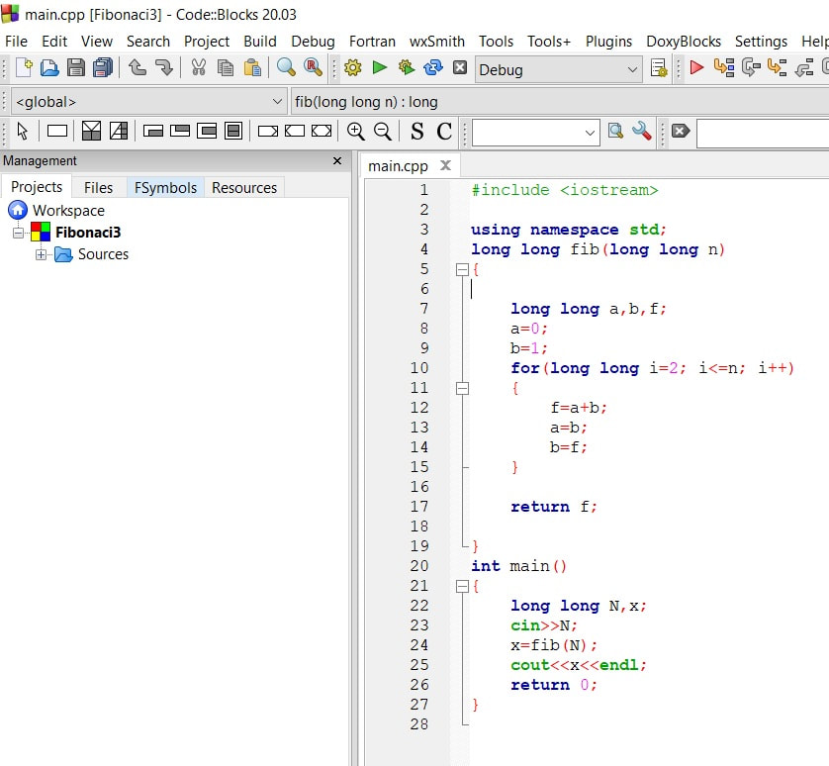This screenshot has width=829, height=766.
Task: Select the Workspace tree item
Action: [68, 211]
